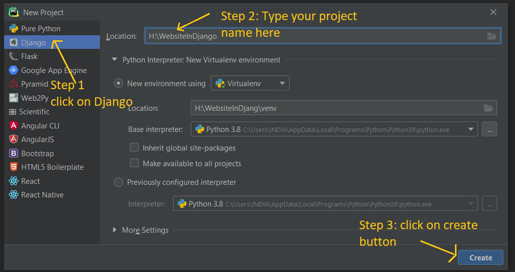This screenshot has height=272, width=515.
Task: Choose the Scientific project type
Action: tap(34, 112)
